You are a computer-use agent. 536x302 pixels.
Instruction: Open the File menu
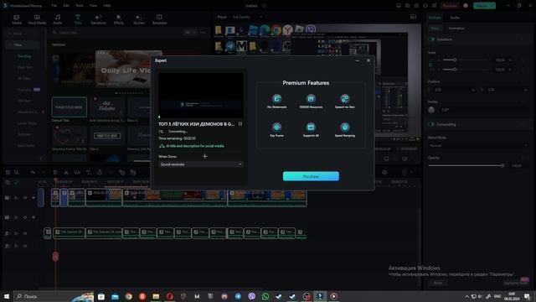pos(54,6)
